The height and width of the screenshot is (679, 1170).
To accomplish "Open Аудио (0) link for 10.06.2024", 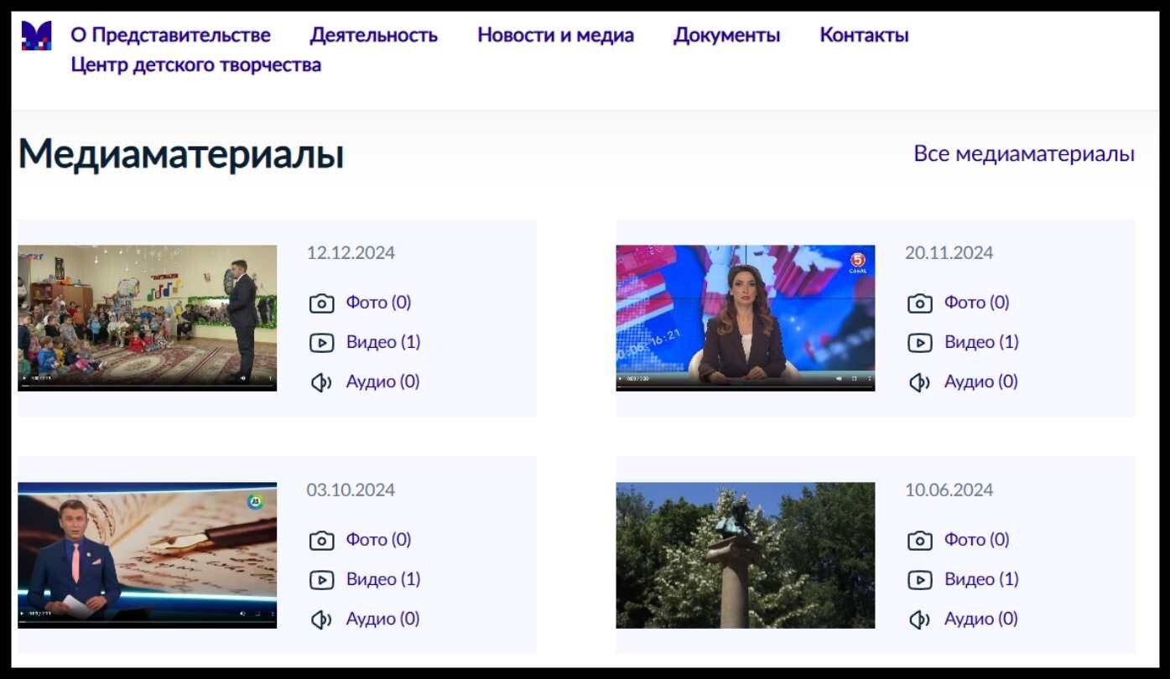I will [980, 619].
